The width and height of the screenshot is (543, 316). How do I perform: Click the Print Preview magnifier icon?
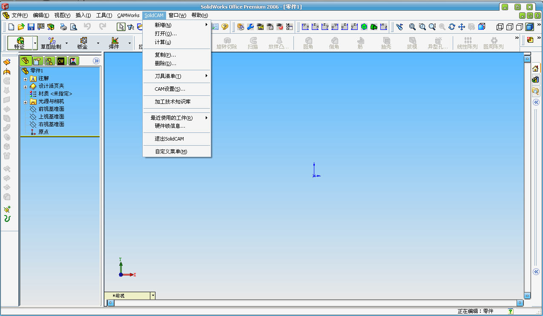pyautogui.click(x=73, y=27)
